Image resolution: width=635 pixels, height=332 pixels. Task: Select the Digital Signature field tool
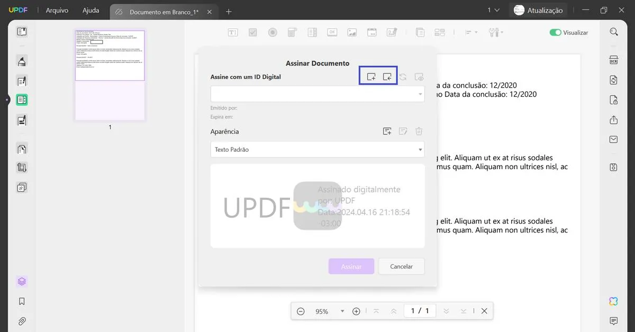(x=392, y=32)
